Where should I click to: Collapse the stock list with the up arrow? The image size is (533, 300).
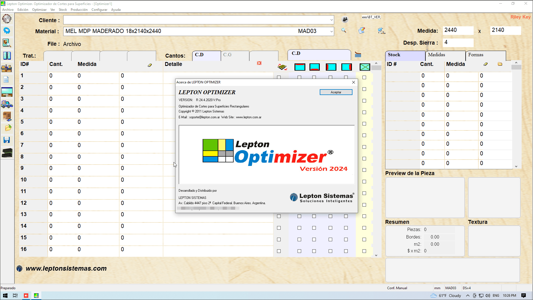coord(516,63)
